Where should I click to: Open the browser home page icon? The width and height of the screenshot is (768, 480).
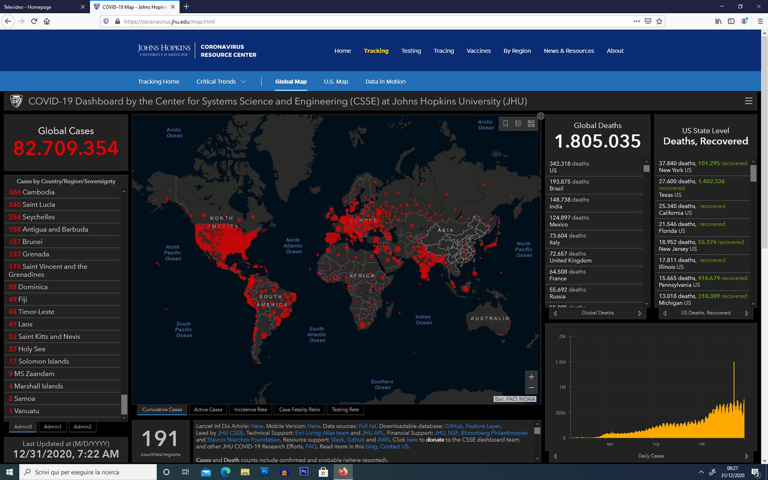point(47,21)
